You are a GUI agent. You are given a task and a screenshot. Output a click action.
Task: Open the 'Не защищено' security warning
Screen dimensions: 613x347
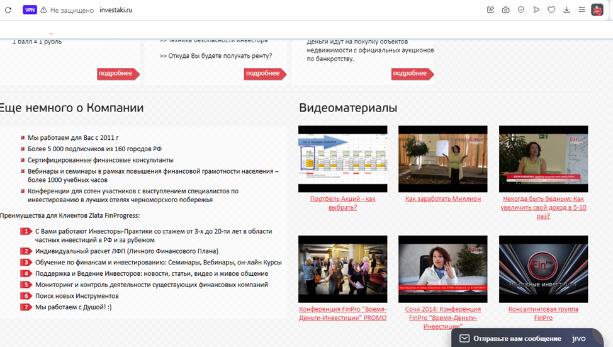[67, 10]
